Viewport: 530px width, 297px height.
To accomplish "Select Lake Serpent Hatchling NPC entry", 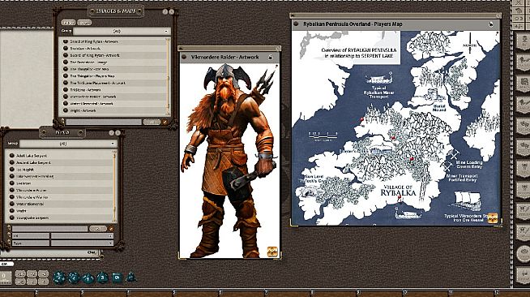I will pyautogui.click(x=60, y=176).
